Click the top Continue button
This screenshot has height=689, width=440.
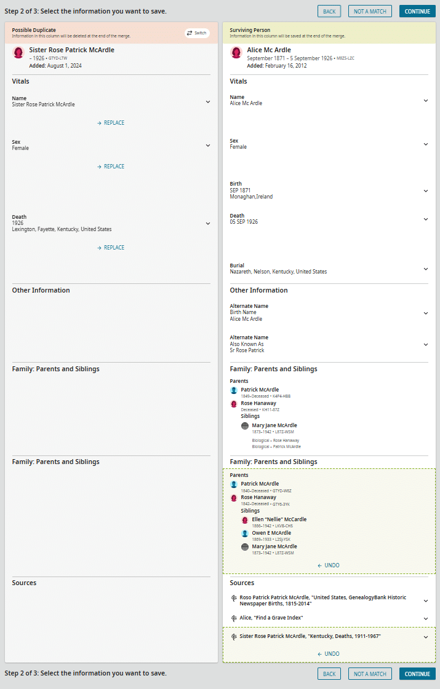pos(417,12)
